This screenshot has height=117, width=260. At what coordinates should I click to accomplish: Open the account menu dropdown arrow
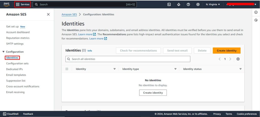pos(255,5)
